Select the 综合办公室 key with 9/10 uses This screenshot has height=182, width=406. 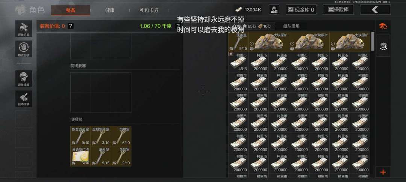tap(80, 136)
